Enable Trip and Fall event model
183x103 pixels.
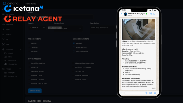pos(73,71)
